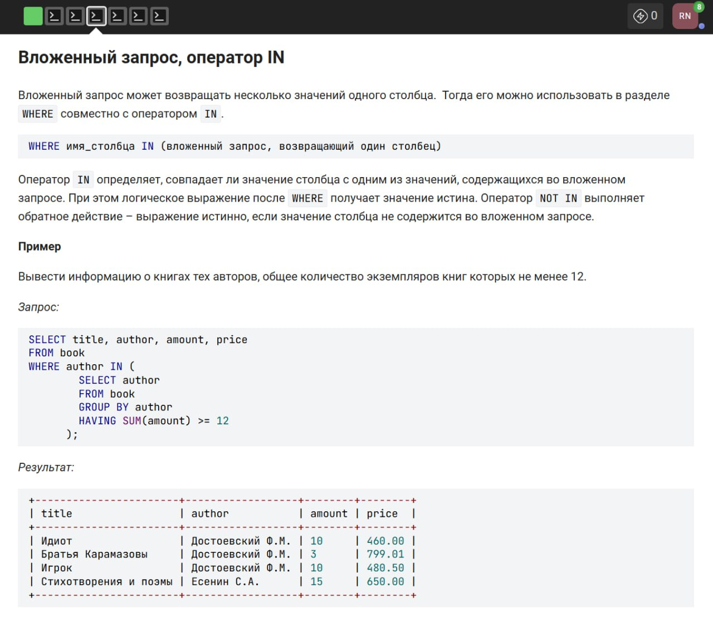Viewport: 713px width, 622px height.
Task: Click the inline WHERE code tag in first paragraph
Action: 37,114
